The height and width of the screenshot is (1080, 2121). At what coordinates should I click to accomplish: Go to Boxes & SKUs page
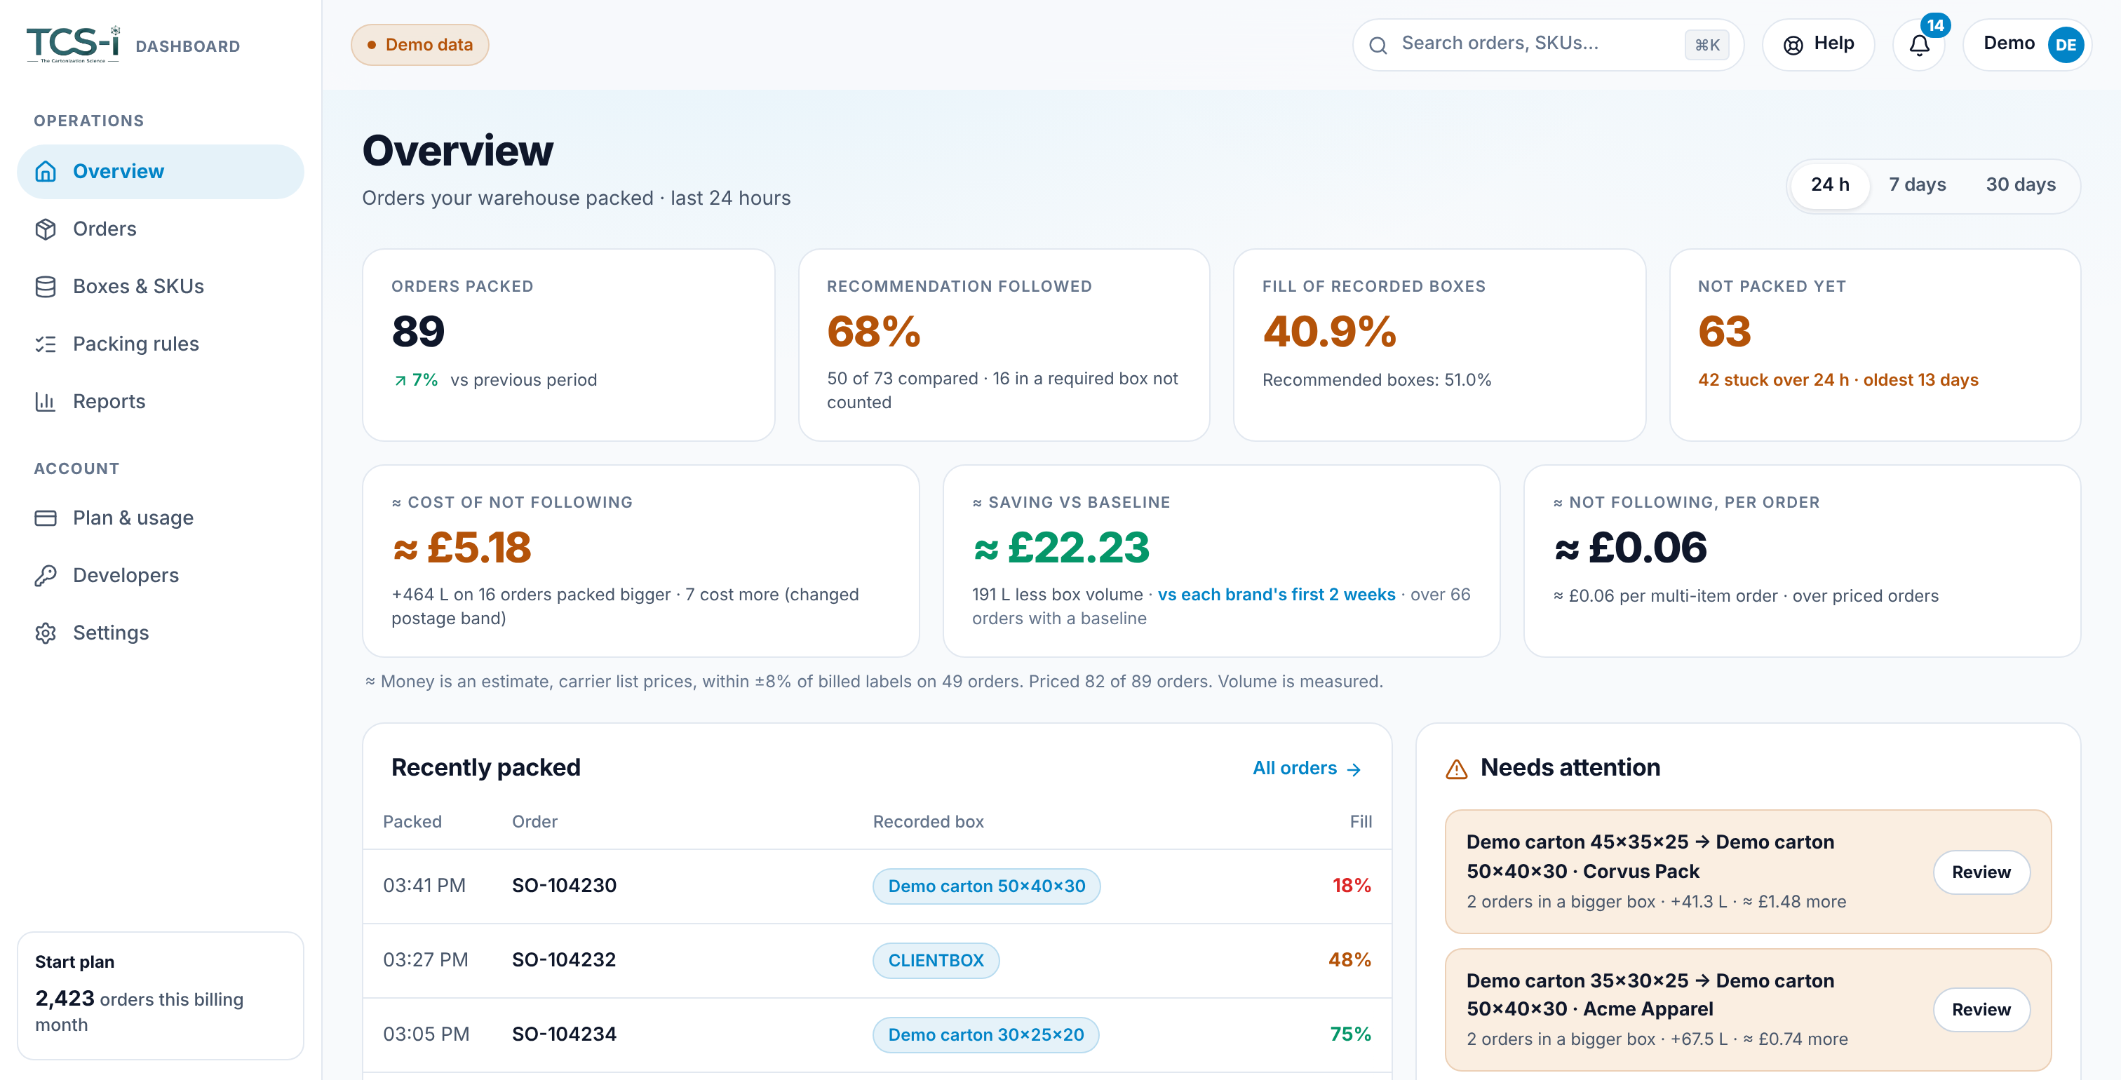click(161, 286)
